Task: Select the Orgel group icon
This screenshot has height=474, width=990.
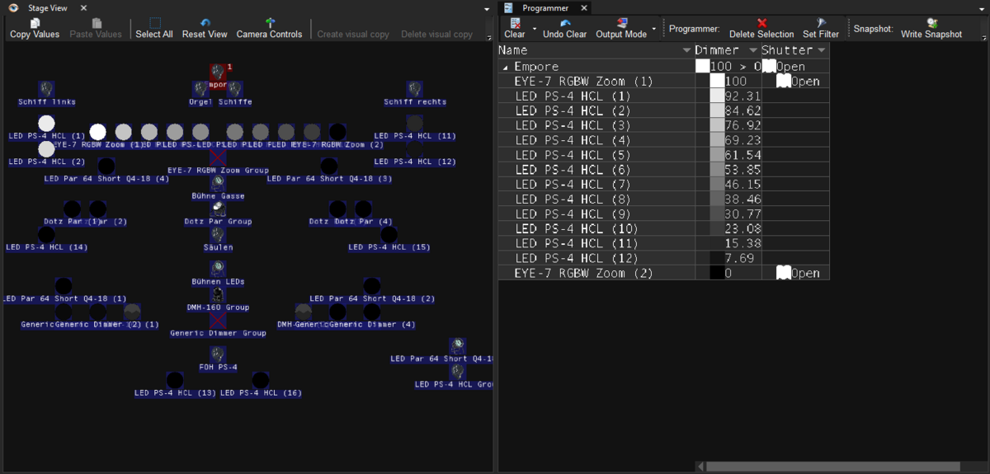Action: coord(201,88)
